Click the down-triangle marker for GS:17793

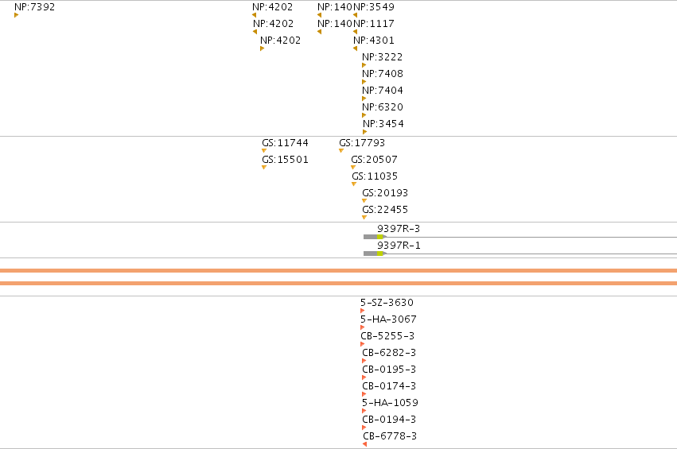point(341,150)
